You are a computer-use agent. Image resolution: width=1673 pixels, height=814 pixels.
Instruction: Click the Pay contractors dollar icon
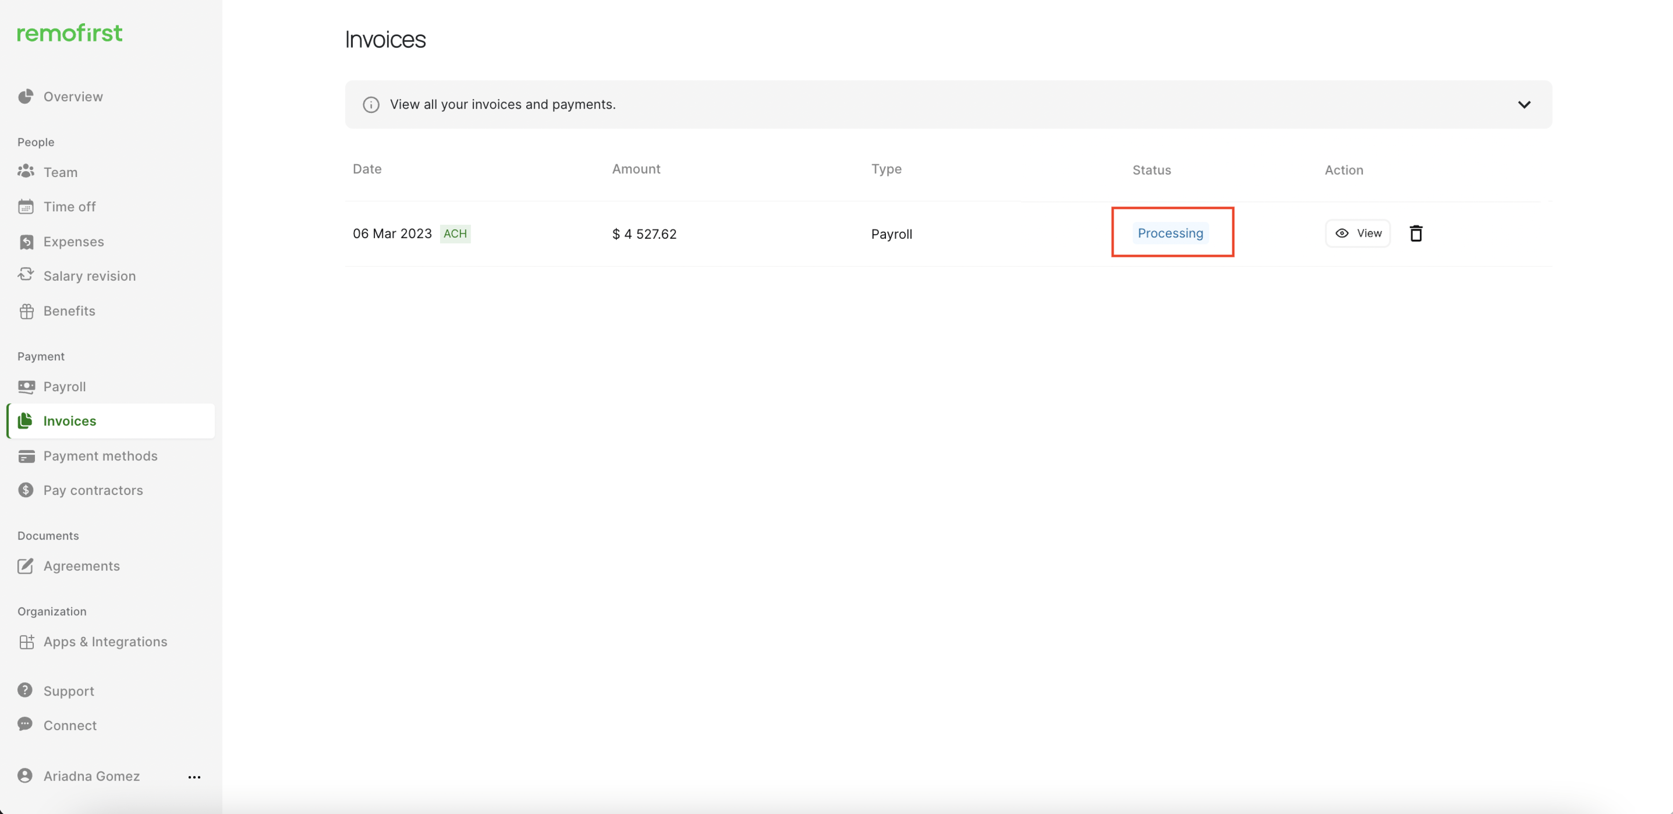pyautogui.click(x=26, y=491)
